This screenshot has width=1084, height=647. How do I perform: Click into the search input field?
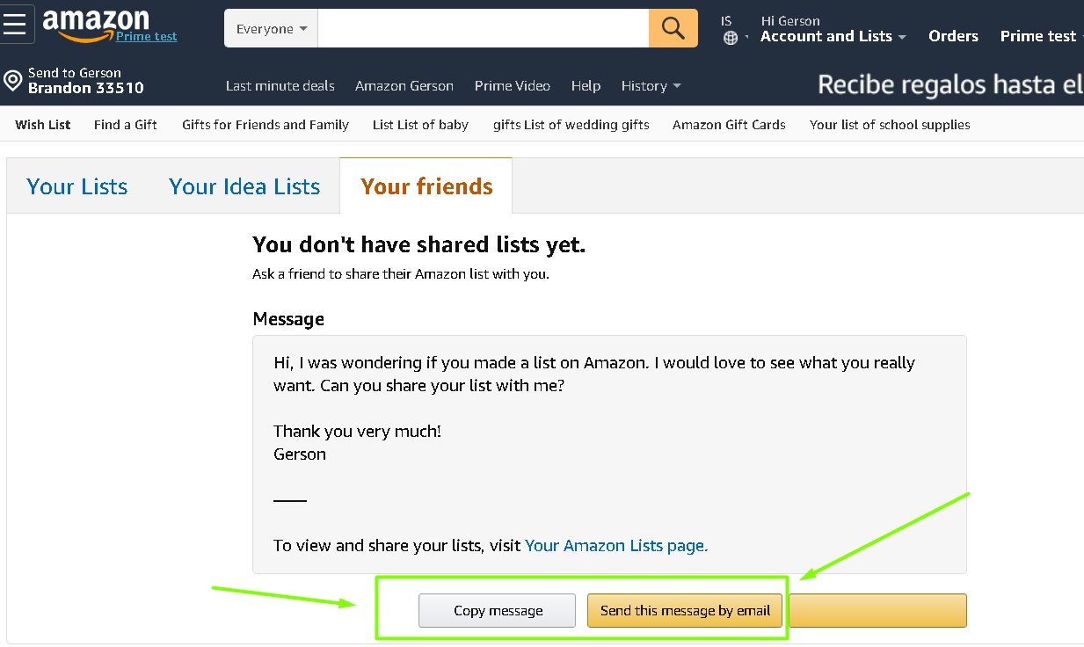tap(483, 29)
